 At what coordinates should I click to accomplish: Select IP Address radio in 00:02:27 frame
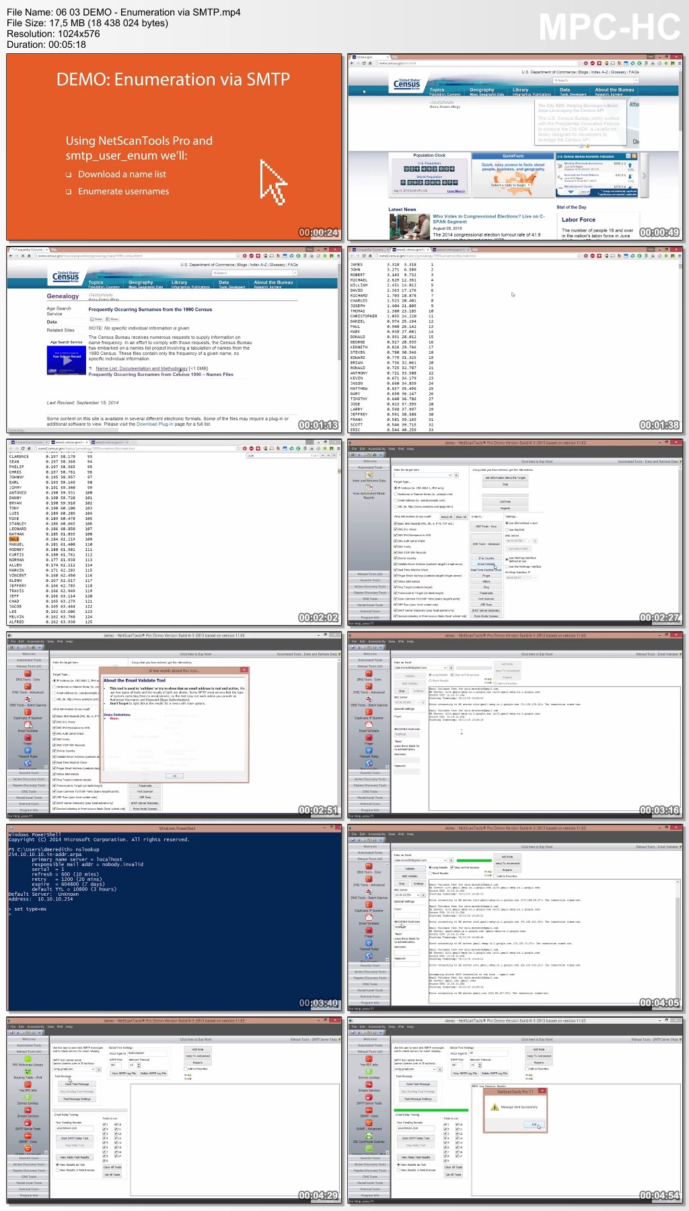click(395, 488)
